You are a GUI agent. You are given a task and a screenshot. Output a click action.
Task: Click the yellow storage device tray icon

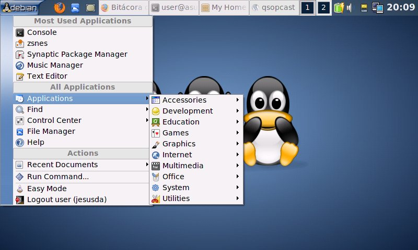click(364, 8)
